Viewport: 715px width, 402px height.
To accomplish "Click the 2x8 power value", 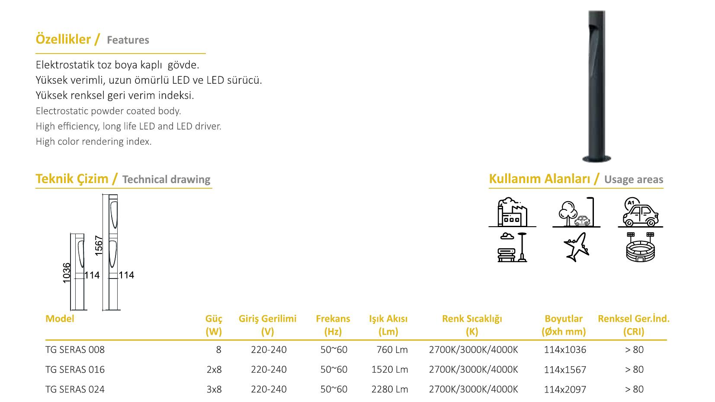I will (x=214, y=369).
